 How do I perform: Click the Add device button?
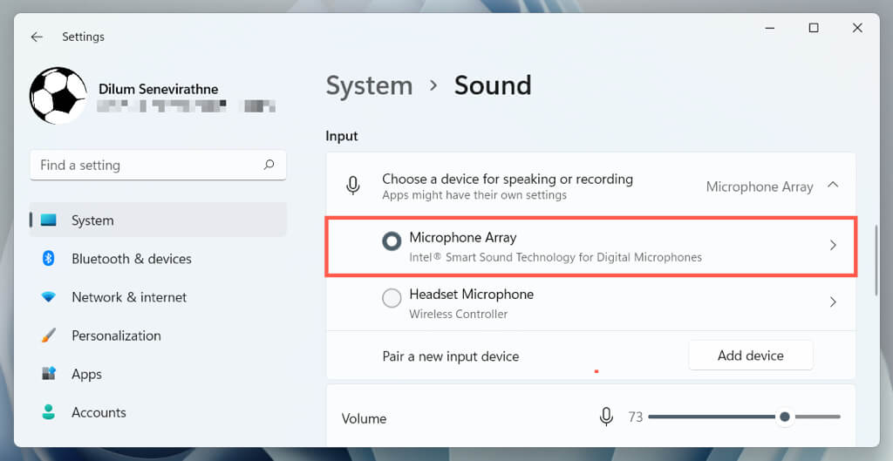(750, 356)
